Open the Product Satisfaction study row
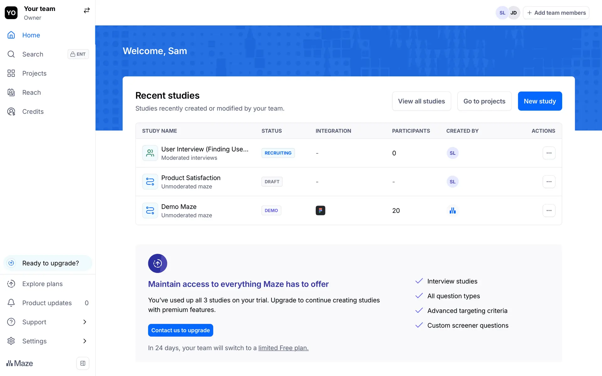Image resolution: width=602 pixels, height=376 pixels. point(191,178)
